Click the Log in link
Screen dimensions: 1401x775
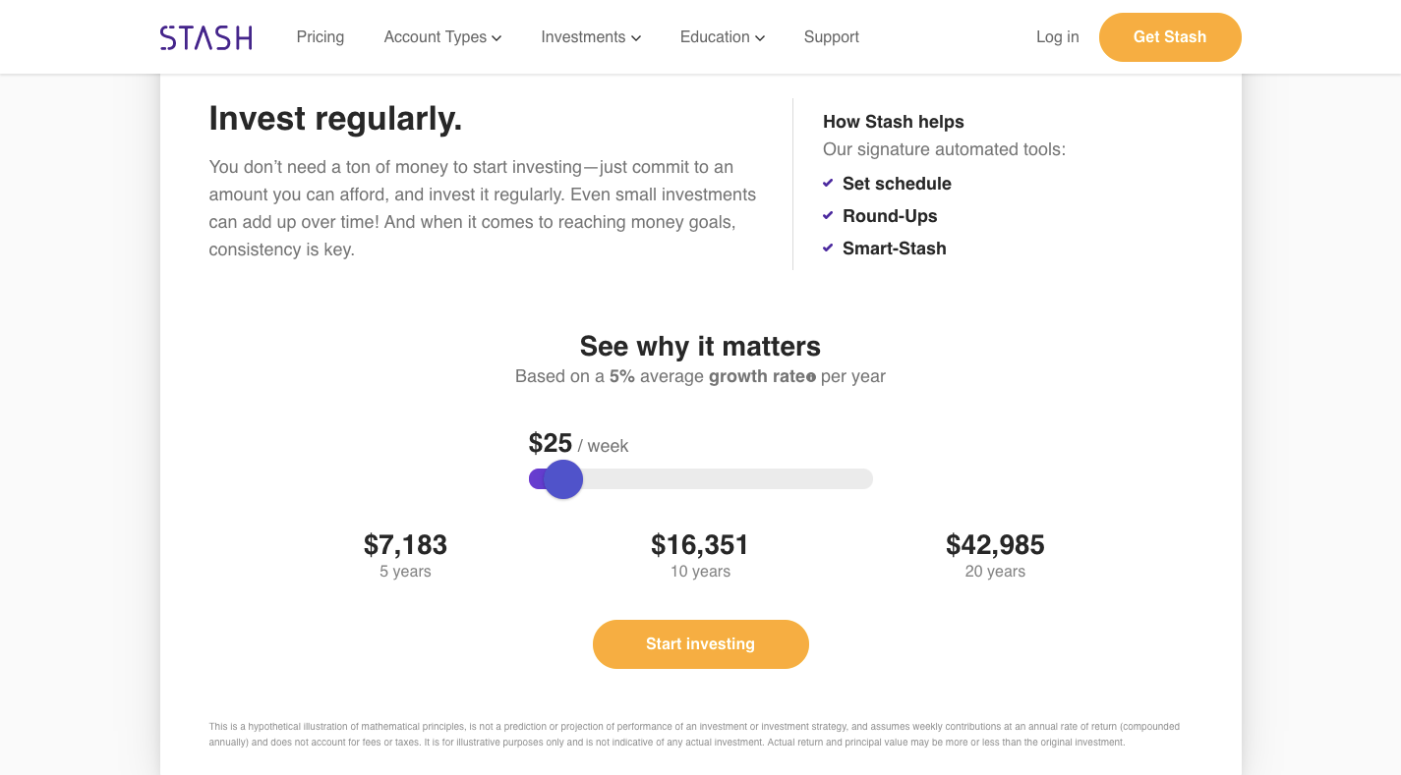click(1057, 37)
